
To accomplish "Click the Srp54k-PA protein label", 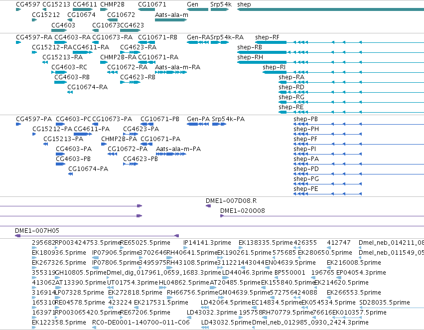I will (x=228, y=119).
